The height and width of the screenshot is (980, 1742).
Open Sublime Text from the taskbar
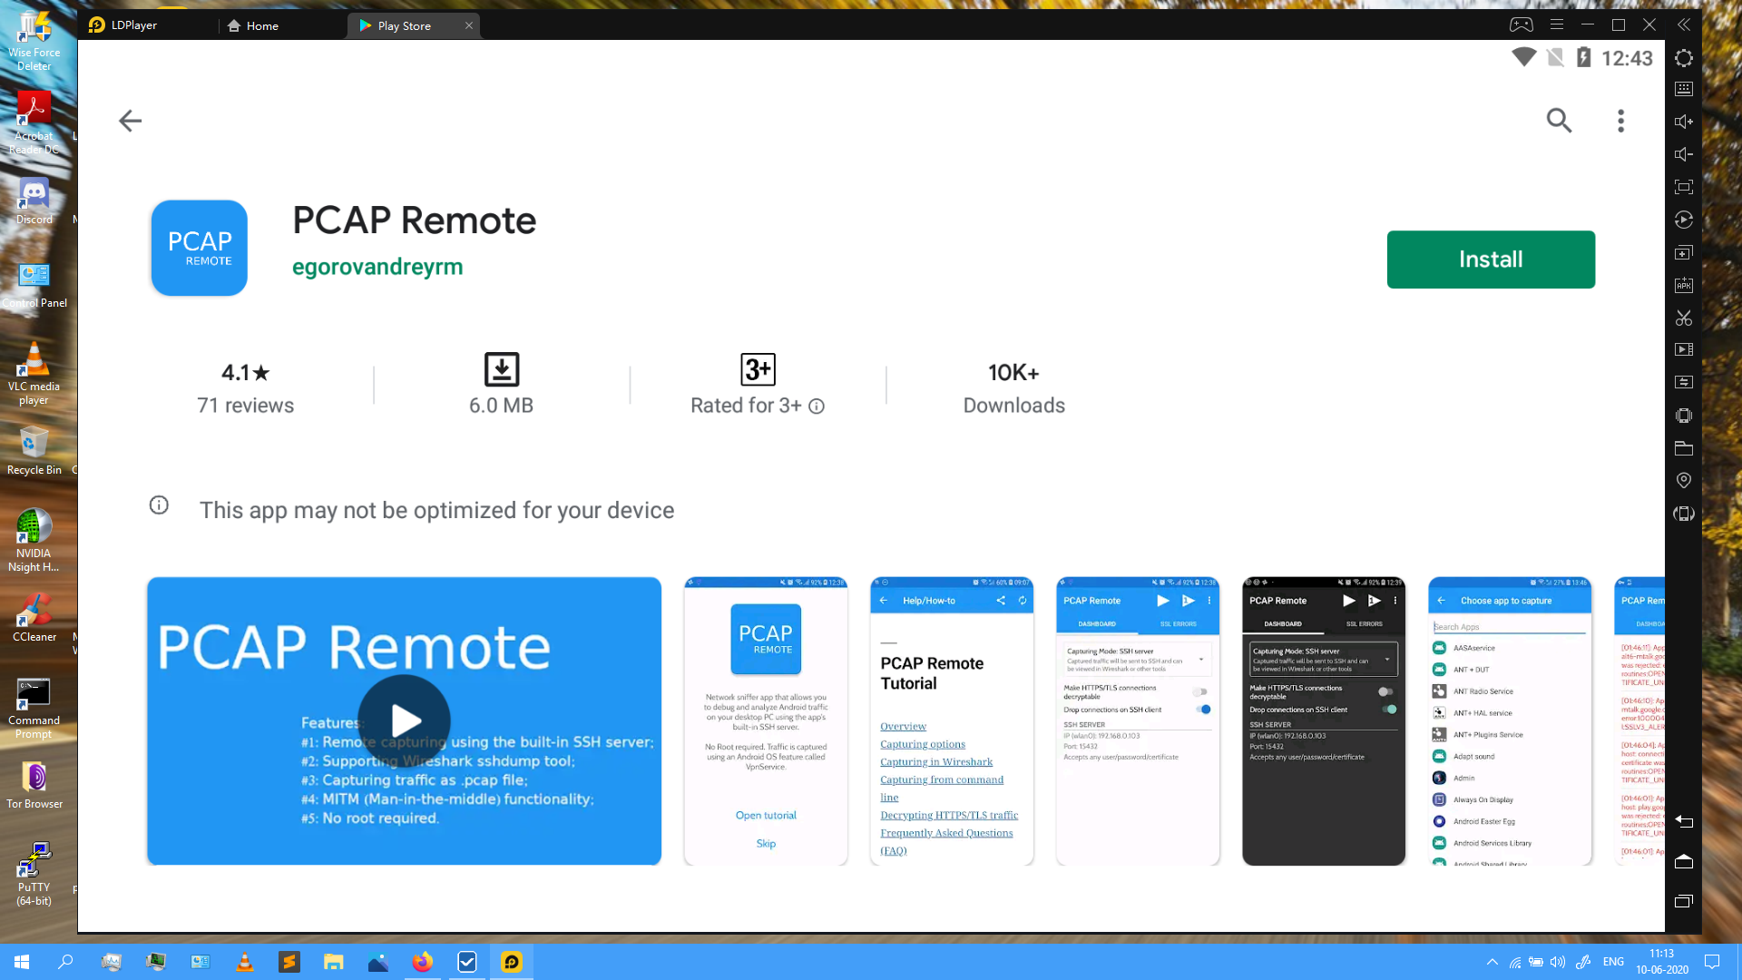(x=289, y=962)
